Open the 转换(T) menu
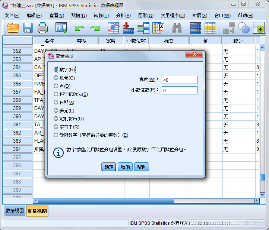The width and height of the screenshot is (269, 230). pos(101,16)
